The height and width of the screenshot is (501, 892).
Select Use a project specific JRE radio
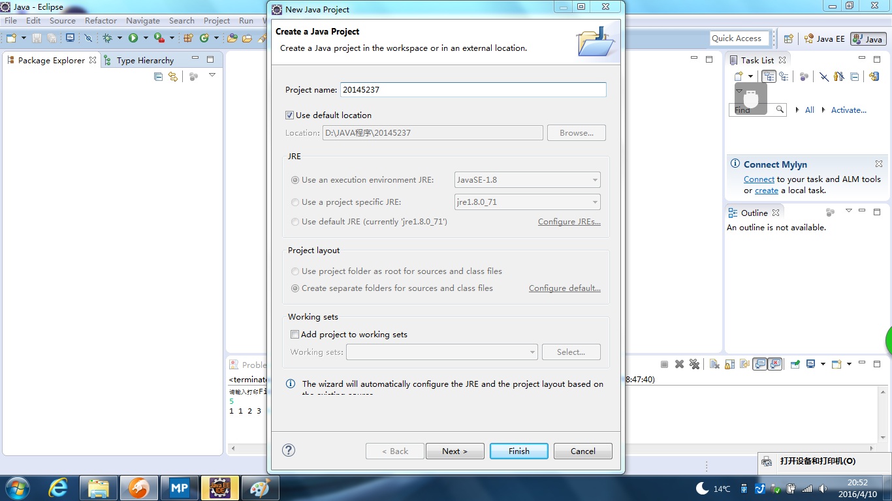295,202
